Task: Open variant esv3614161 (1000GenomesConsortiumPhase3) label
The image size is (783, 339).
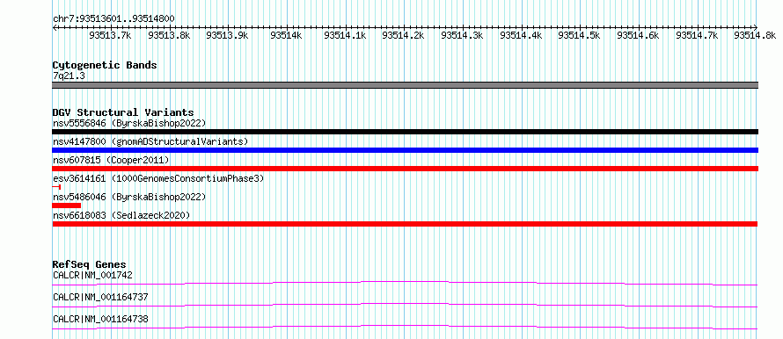Action: (x=158, y=178)
